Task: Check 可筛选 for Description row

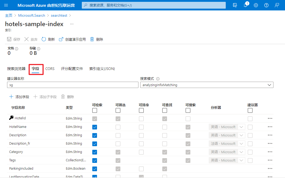Action: (x=118, y=135)
